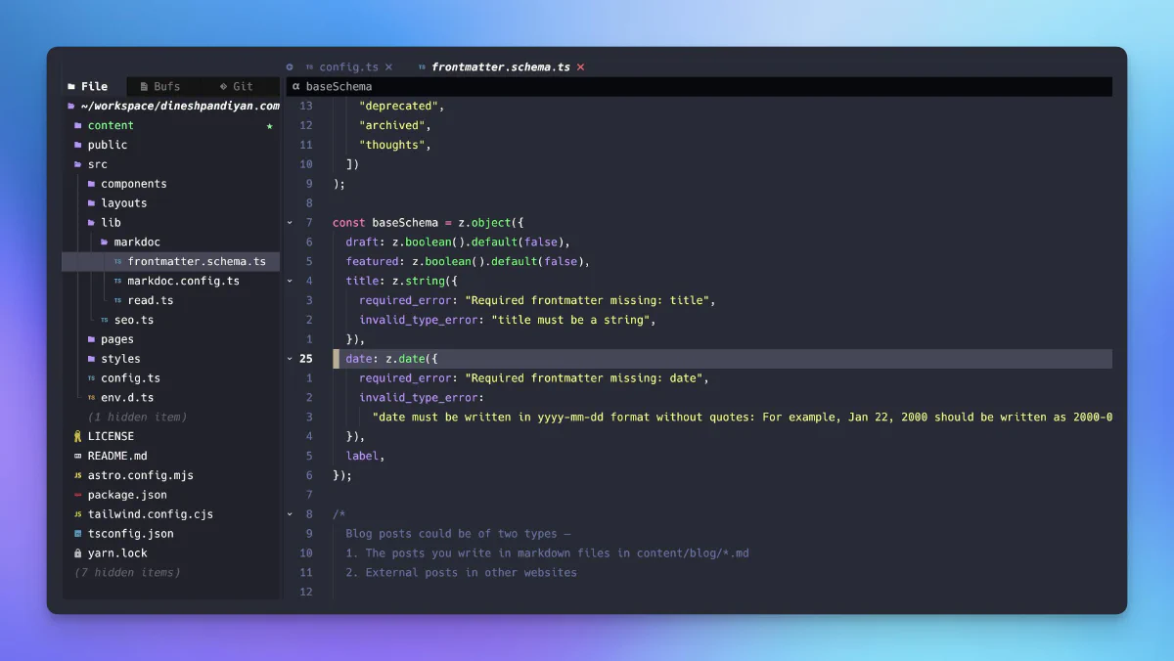Collapse the baseSchema object fold on line 7
The image size is (1174, 661).
288,222
